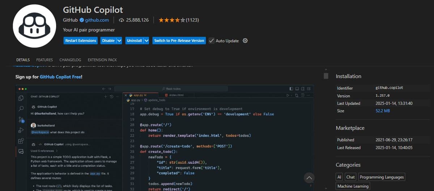Select the AI category tag
Image resolution: width=434 pixels, height=191 pixels.
[x=339, y=177]
